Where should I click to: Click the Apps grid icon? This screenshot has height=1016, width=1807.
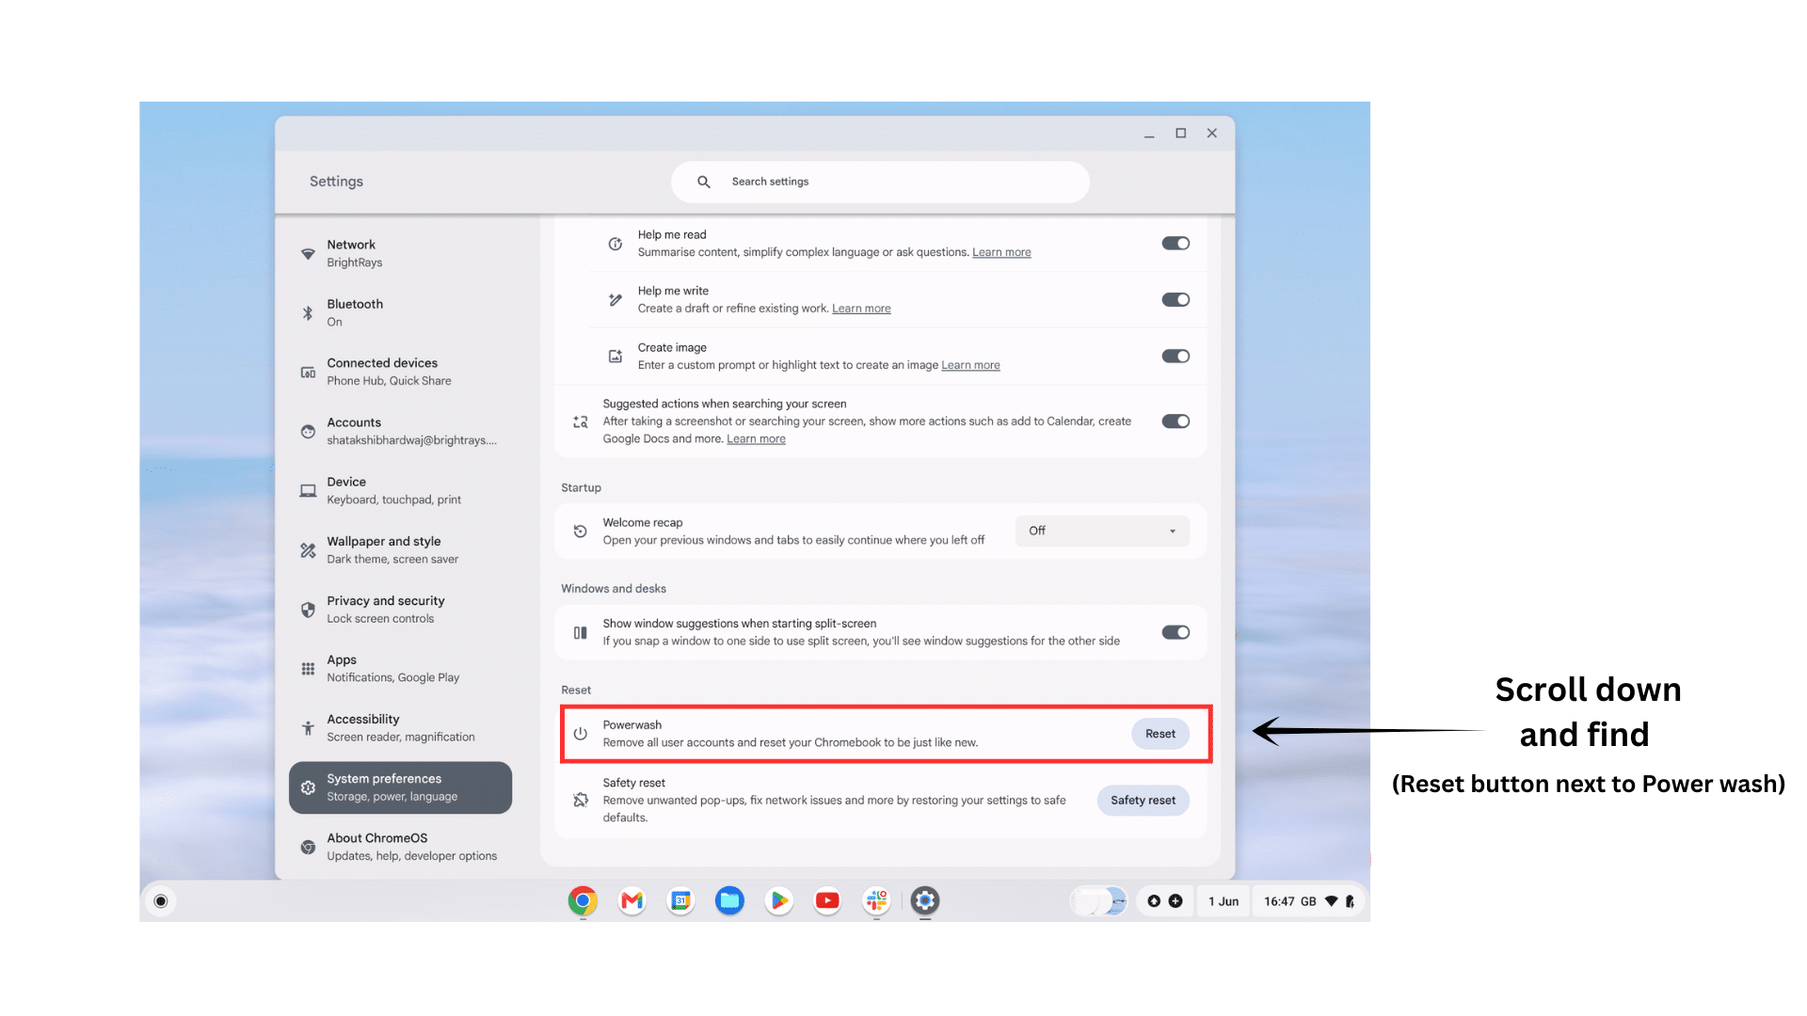pos(308,669)
